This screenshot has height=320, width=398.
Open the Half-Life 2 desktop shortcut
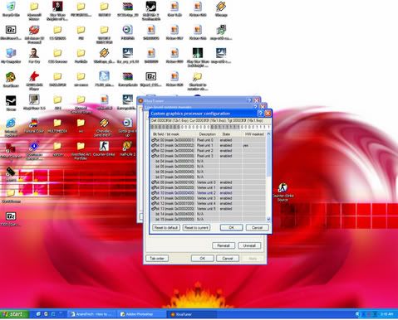click(127, 148)
